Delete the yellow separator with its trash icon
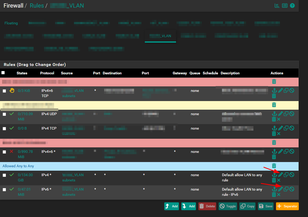The image size is (308, 217). 274,105
